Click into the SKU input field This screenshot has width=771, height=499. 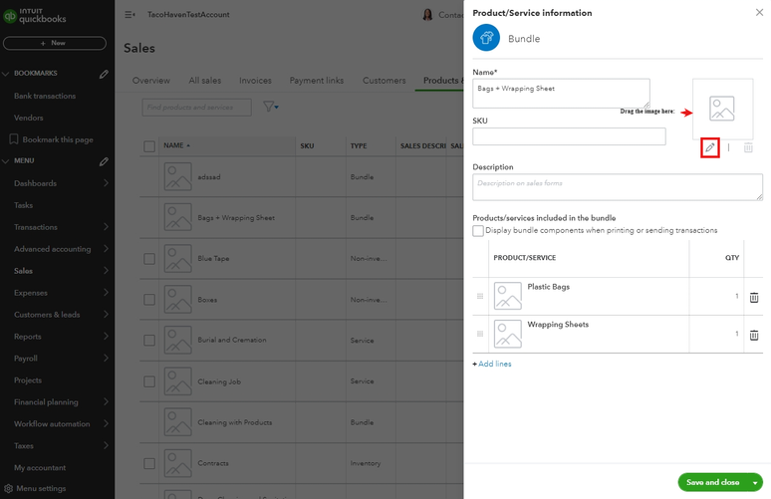click(x=569, y=136)
